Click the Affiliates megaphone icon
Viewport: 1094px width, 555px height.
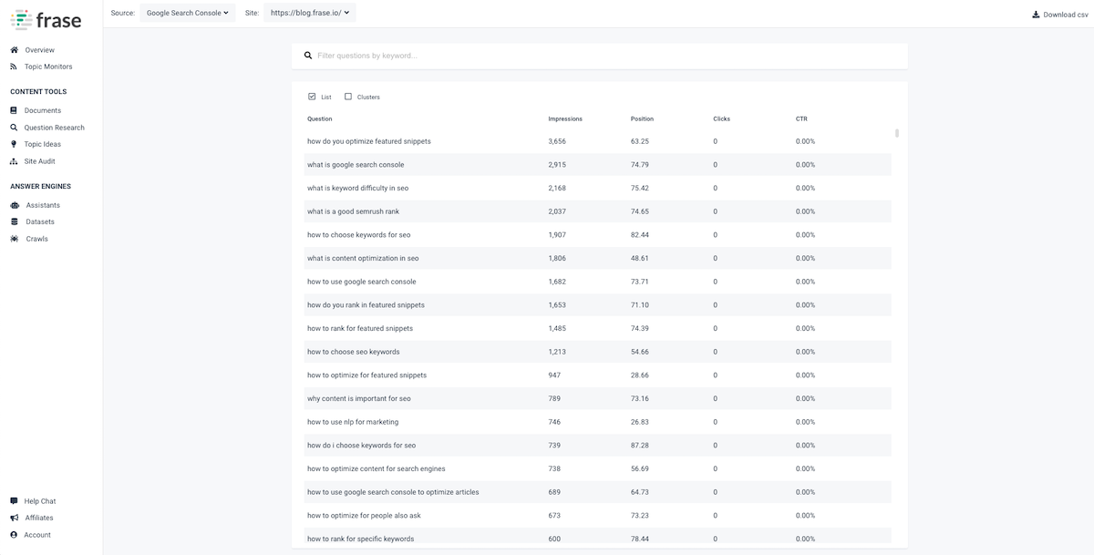click(14, 518)
